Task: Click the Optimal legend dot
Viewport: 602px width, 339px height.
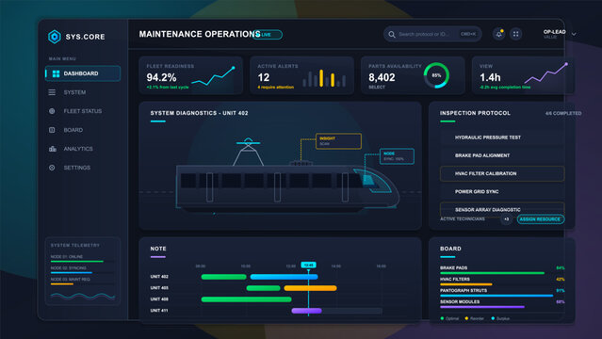Action: (442, 318)
